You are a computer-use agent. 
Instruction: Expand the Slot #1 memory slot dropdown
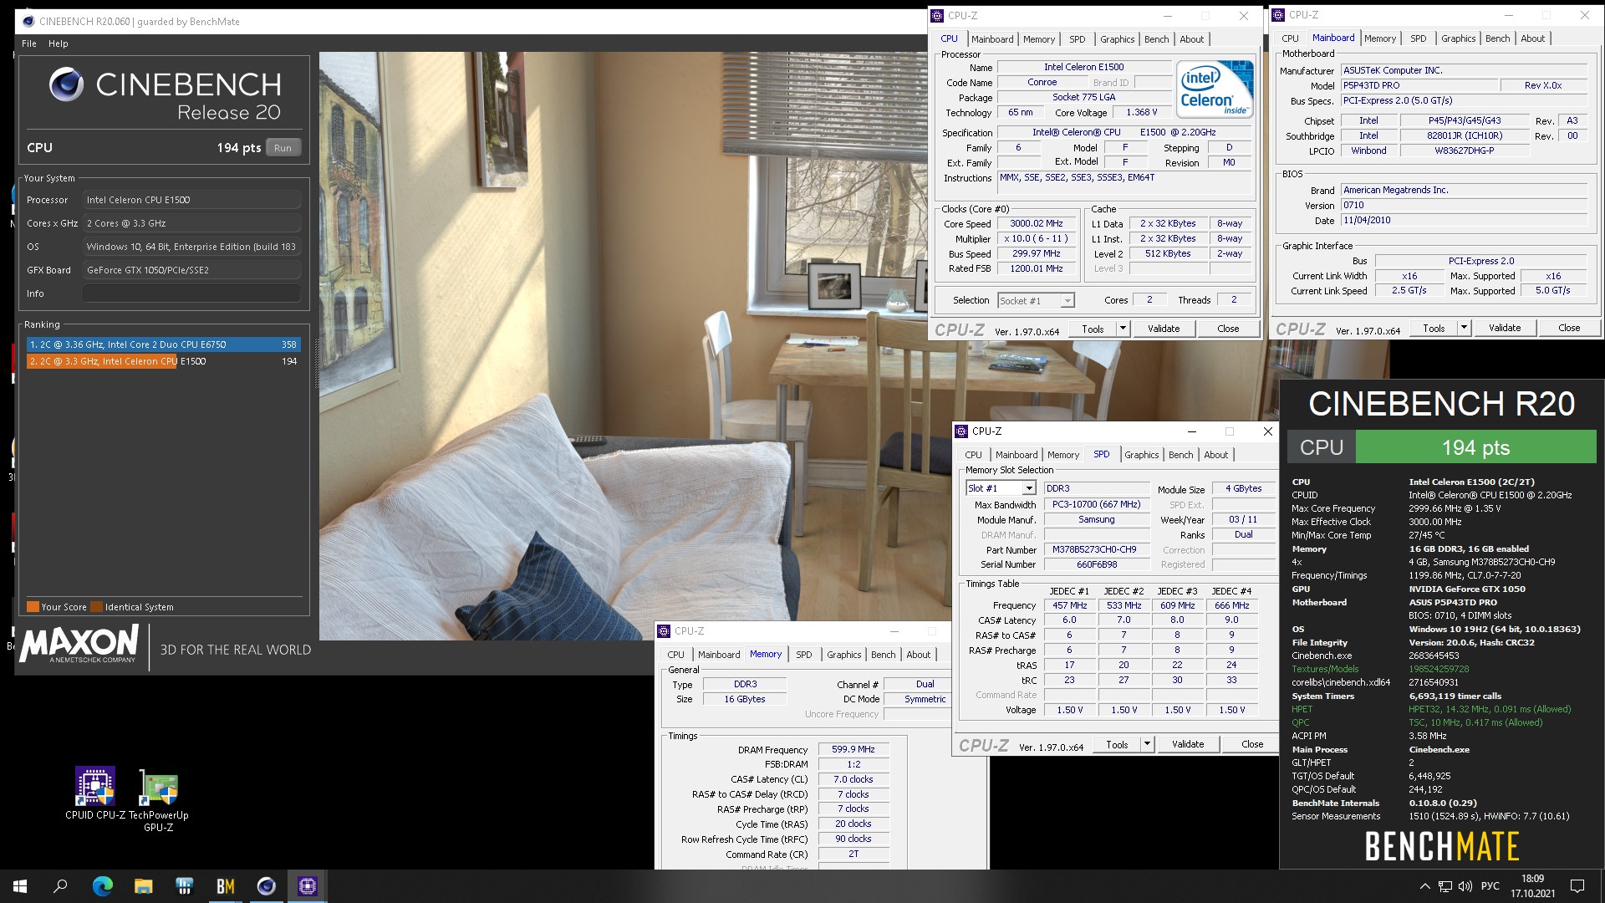1029,488
